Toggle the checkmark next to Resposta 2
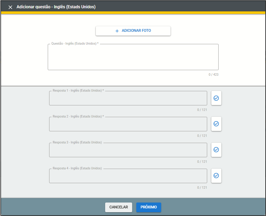Viewport: 266px width, 216px height. (x=216, y=124)
